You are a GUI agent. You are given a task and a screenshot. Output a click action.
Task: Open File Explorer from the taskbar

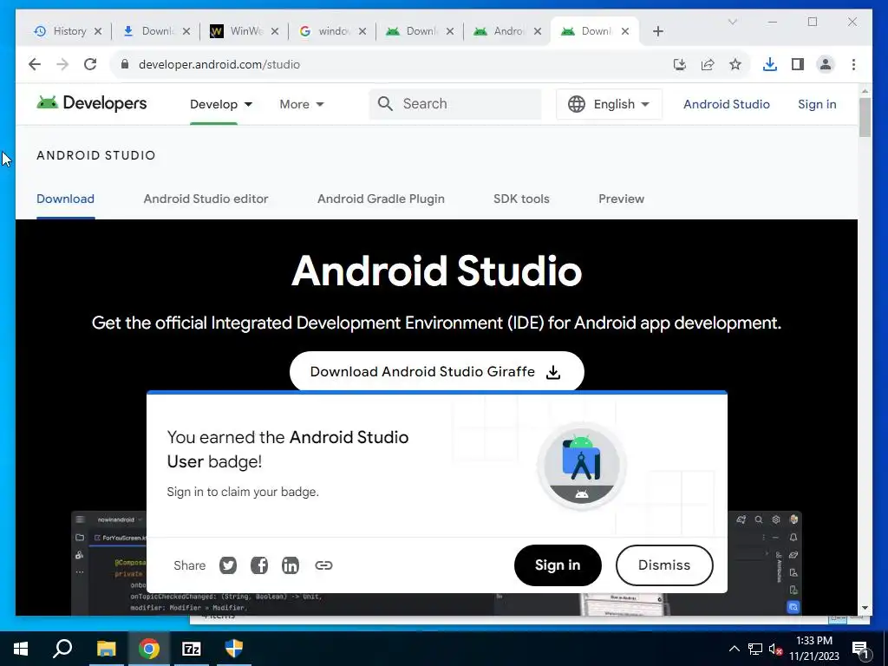[x=106, y=649]
